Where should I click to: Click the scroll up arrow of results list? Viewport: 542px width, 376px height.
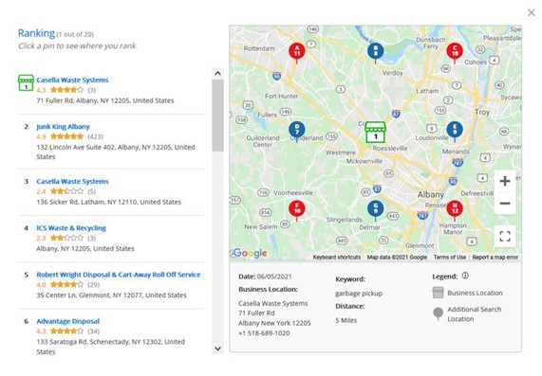(x=217, y=73)
